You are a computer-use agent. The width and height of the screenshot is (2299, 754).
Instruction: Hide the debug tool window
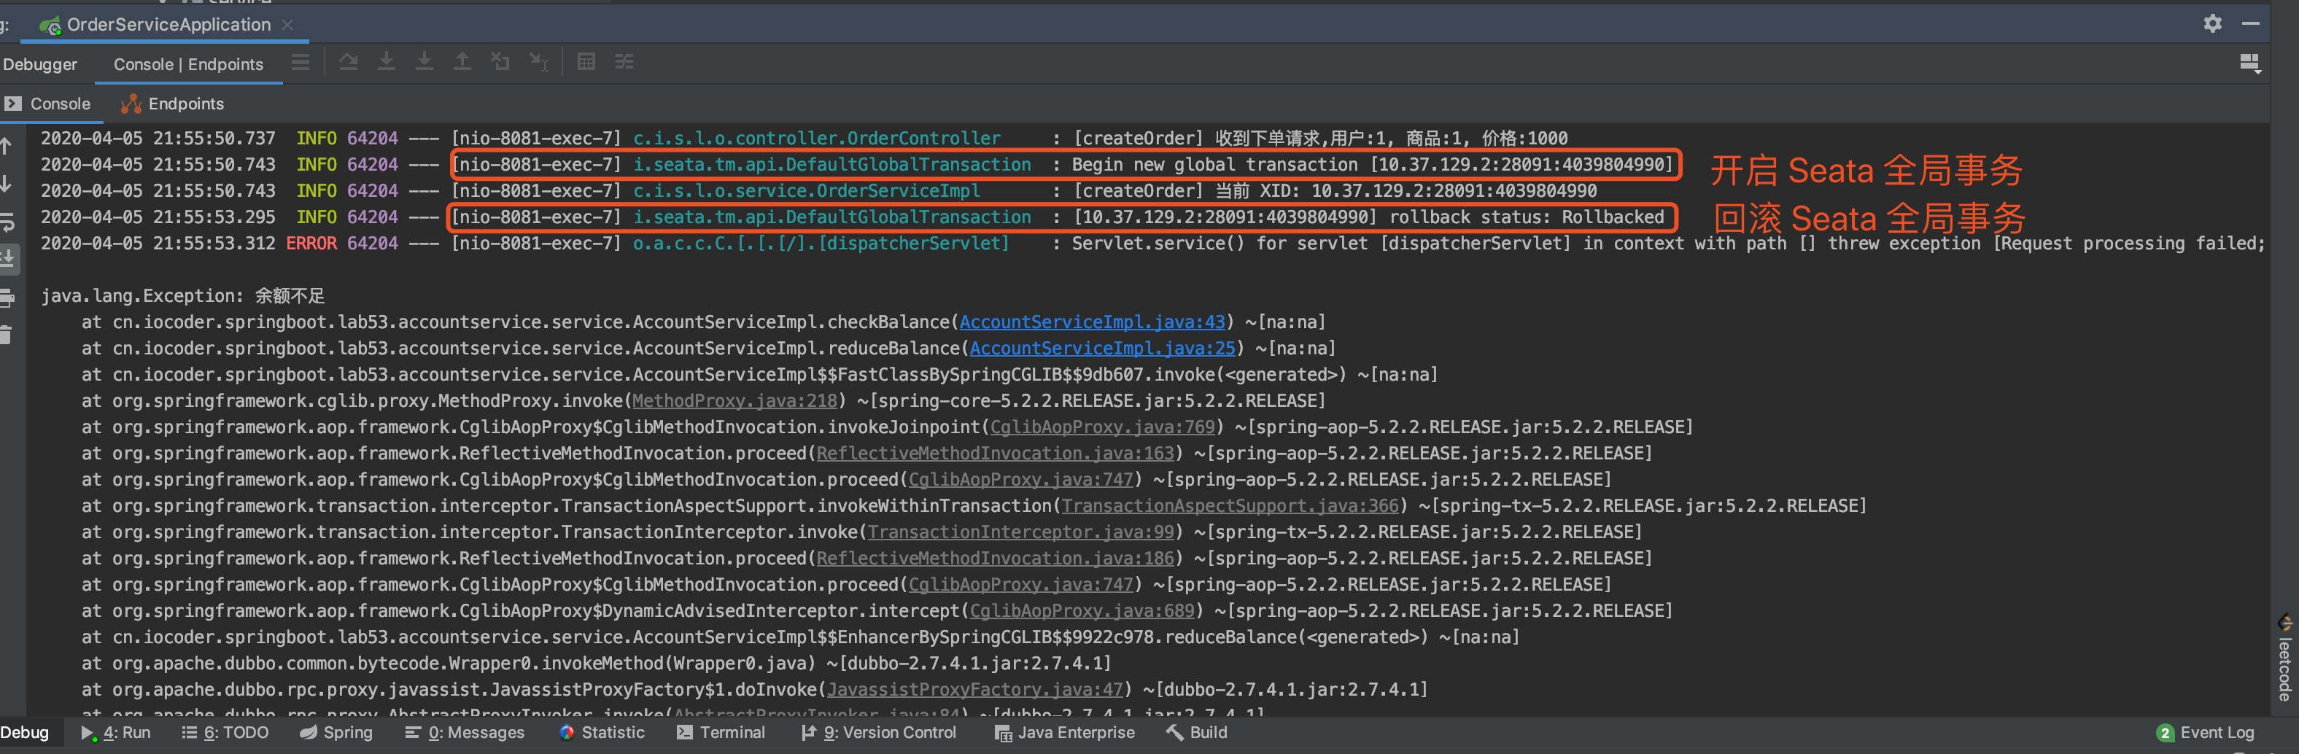tap(2251, 23)
